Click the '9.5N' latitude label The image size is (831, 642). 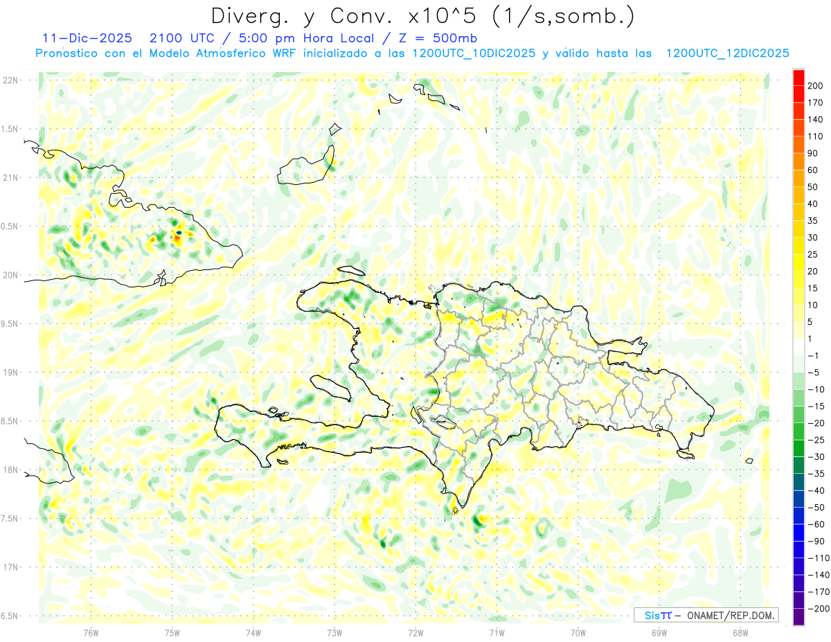tap(10, 323)
